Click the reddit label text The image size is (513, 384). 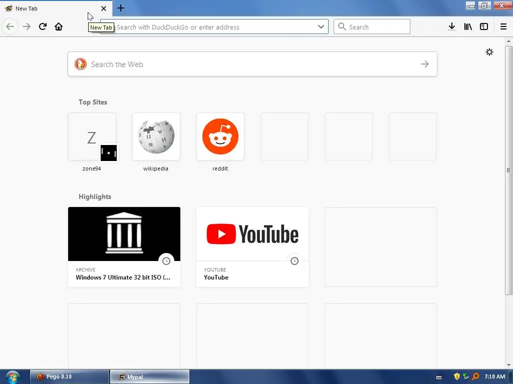point(220,168)
